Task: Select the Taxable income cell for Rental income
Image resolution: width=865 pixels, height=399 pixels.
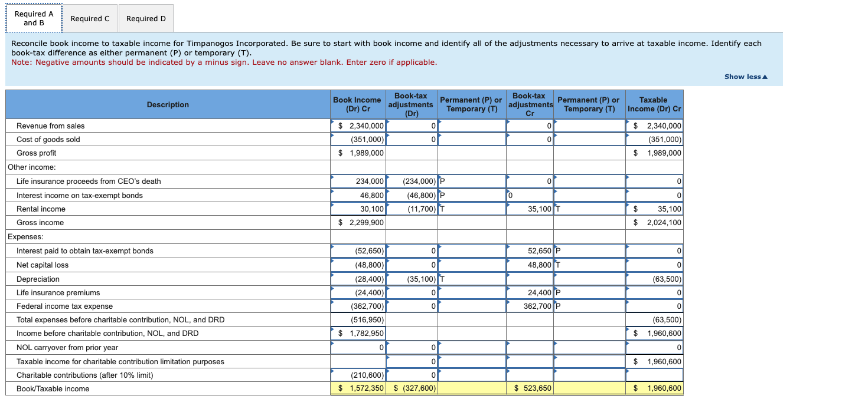Action: pos(654,209)
